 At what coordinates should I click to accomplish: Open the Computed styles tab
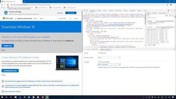pos(154,13)
